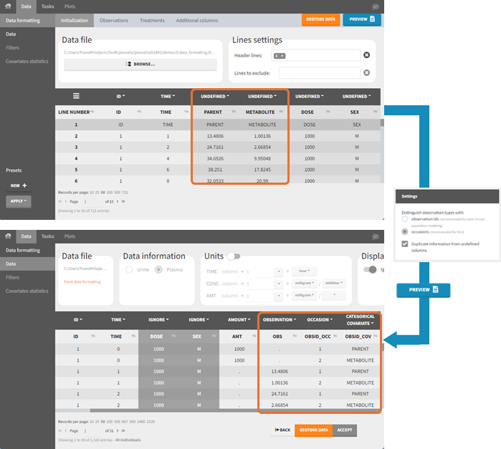Screen dimensions: 501x449
Task: Click the home icon in the top panel
Action: (x=9, y=6)
